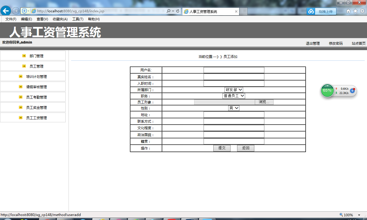The height and width of the screenshot is (220, 367).
Task: Click the 提交 submit button
Action: click(x=222, y=148)
